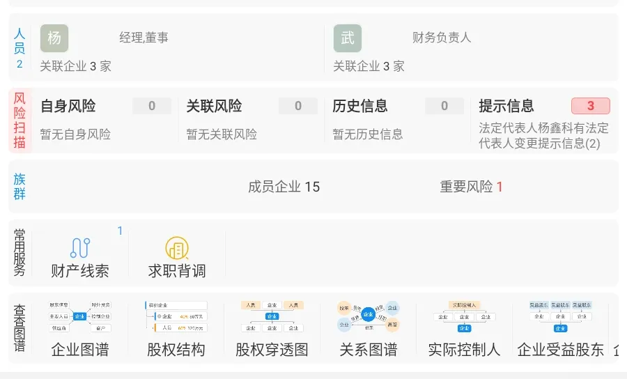Click the 经理,董事 position text
This screenshot has width=627, height=388.
144,38
